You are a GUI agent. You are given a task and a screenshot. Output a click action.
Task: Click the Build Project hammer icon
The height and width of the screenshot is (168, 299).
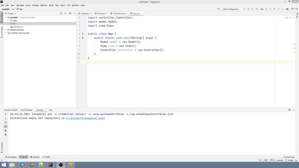point(219,9)
